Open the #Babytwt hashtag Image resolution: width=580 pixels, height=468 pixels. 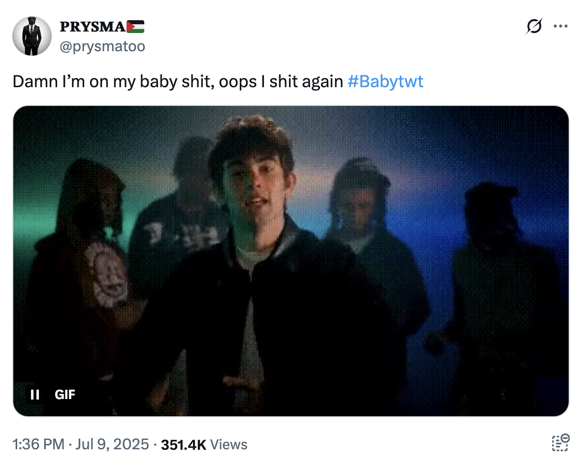(x=385, y=81)
